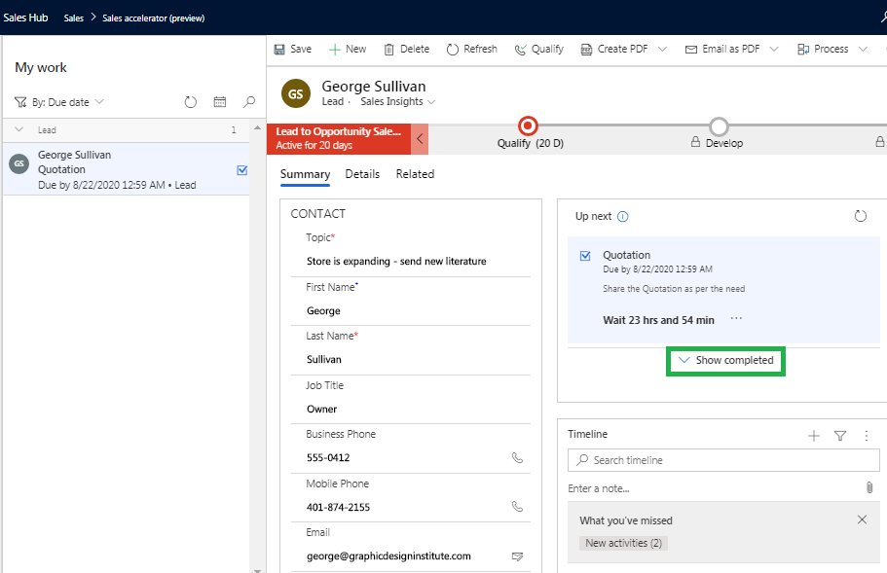887x573 pixels.
Task: Add a new Timeline record
Action: tap(813, 436)
